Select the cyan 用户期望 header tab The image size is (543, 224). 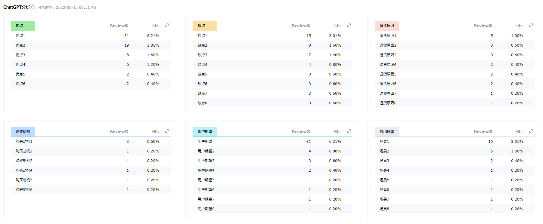click(205, 132)
